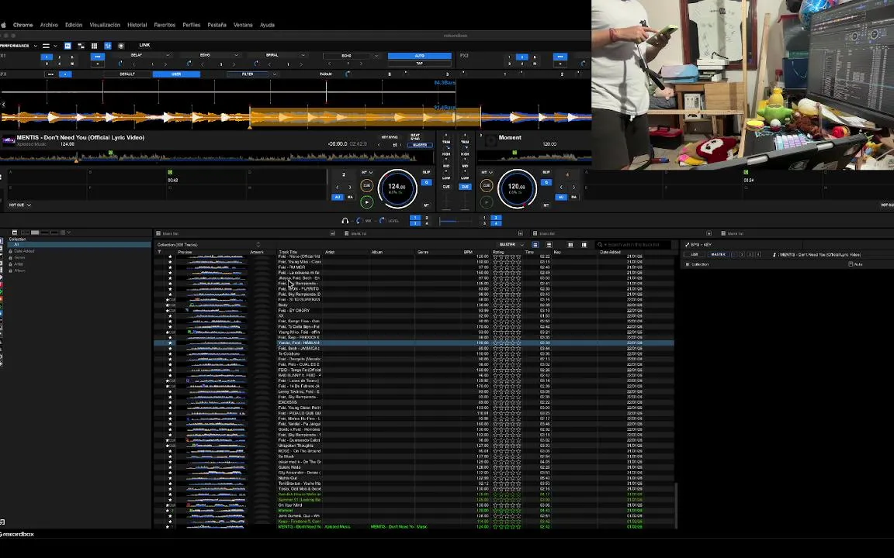
Task: Click the track filter funnel icon
Action: 160,252
